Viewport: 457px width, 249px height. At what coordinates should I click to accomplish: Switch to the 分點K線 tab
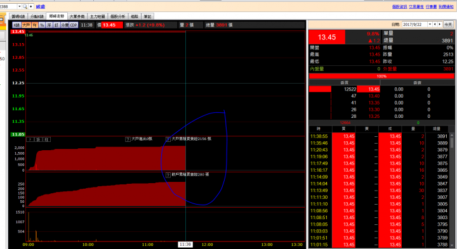pyautogui.click(x=37, y=16)
